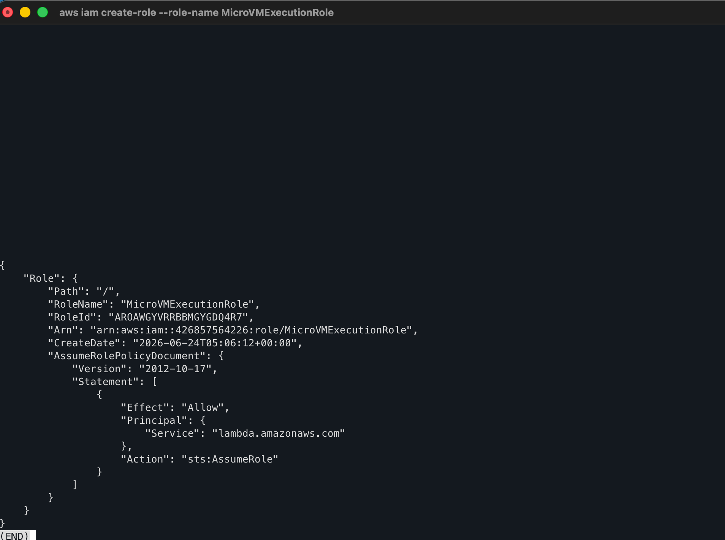Click the (END) pager indicator
The image size is (725, 540).
(x=15, y=535)
